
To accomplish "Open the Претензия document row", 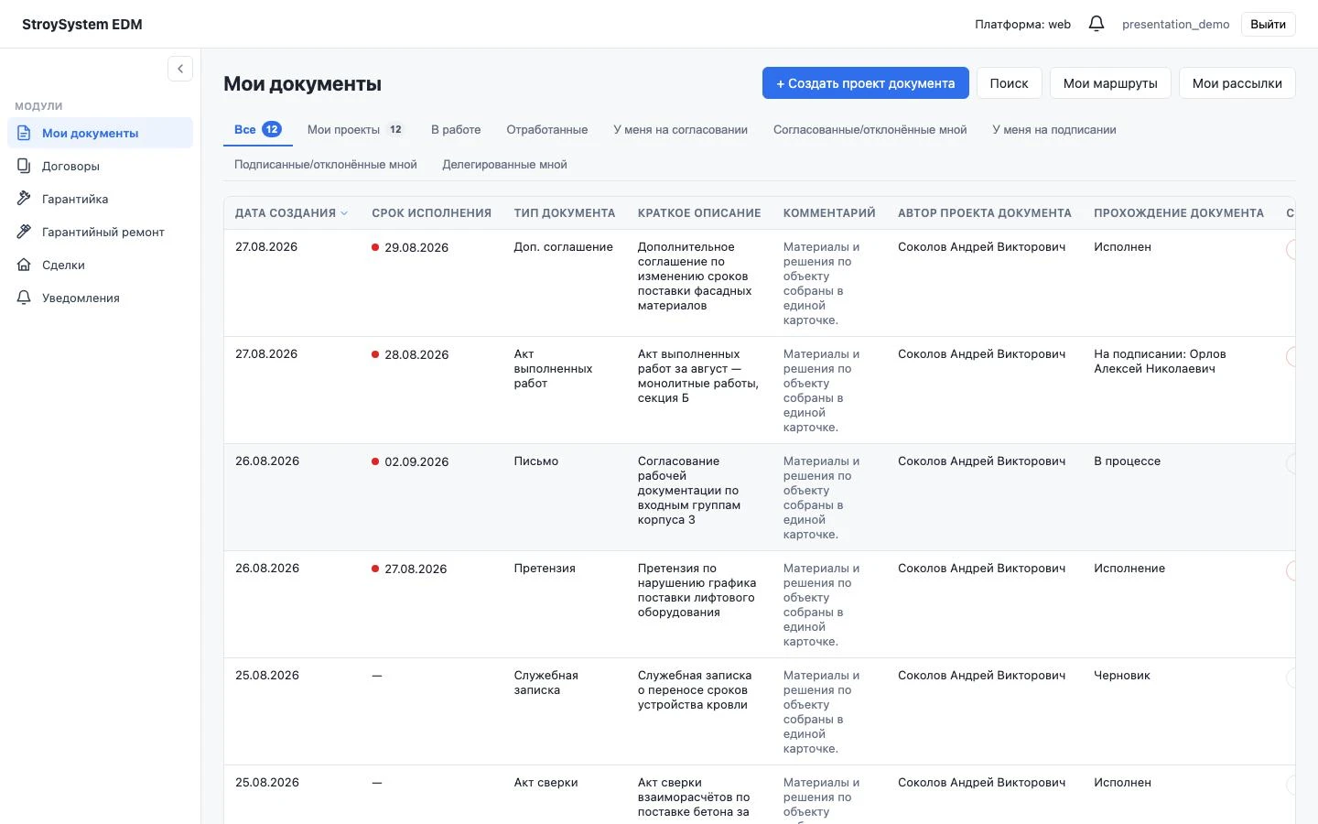I will 760,604.
